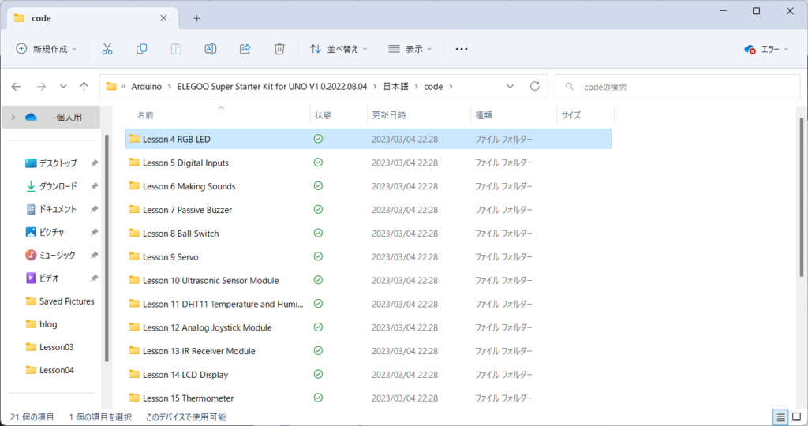Viewport: 808px width, 426px height.
Task: Click the 日本語 breadcrumb segment
Action: tap(396, 87)
